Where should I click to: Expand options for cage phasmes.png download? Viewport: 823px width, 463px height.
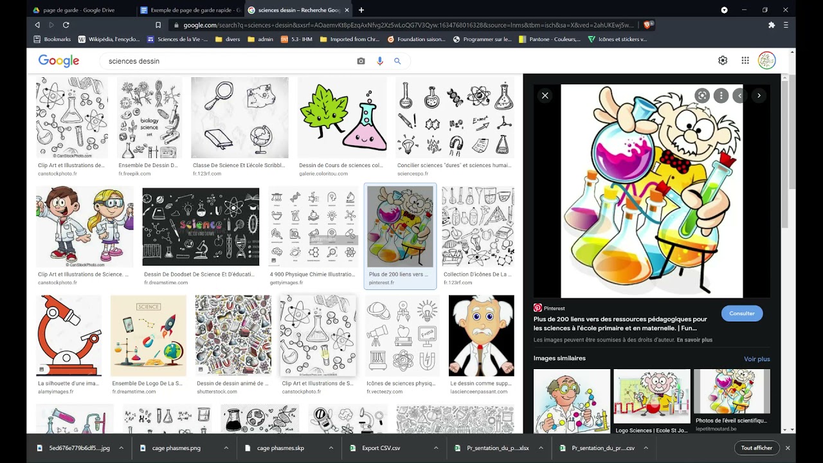coord(226,448)
